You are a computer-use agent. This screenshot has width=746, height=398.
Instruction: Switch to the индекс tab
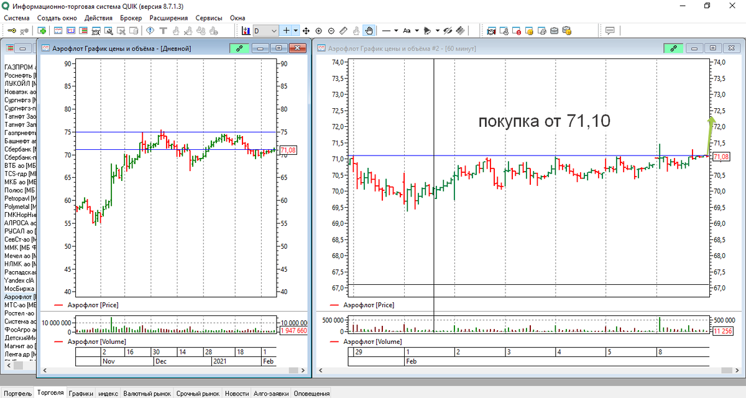coord(109,394)
